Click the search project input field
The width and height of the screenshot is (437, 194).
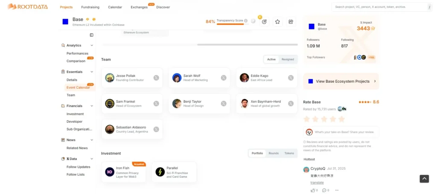click(x=379, y=7)
